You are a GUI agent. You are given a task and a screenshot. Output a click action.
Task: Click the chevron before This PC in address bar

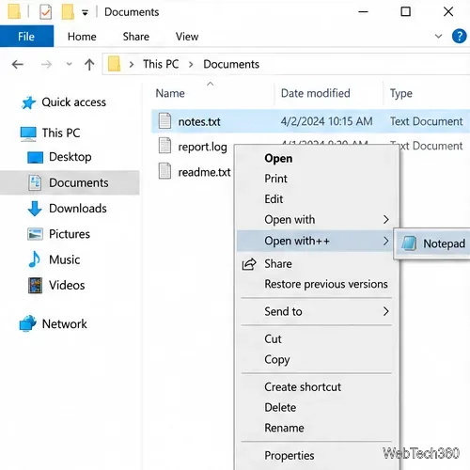click(132, 65)
